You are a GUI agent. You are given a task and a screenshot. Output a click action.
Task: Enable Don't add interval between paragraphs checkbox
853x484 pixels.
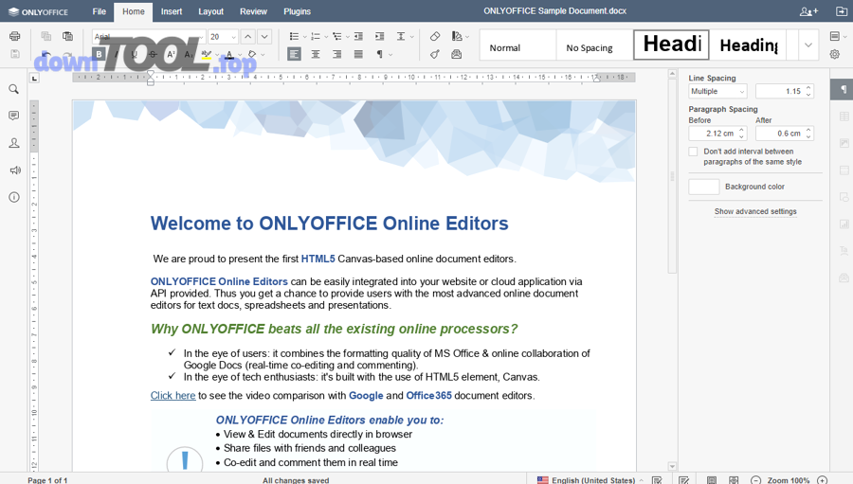[x=693, y=152]
